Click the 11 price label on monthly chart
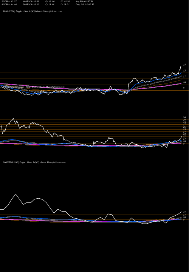189x272 pixels. click(x=184, y=215)
